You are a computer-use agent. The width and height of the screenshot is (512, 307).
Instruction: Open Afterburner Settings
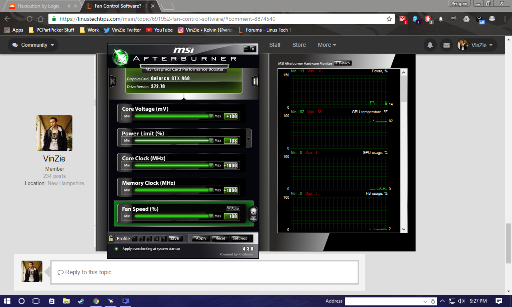point(240,238)
